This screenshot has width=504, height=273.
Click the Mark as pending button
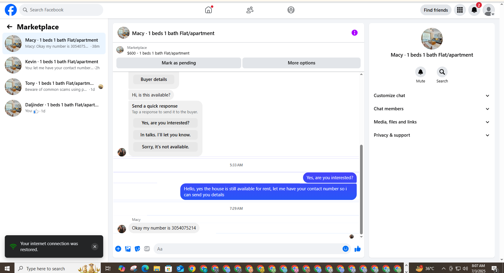[x=179, y=63]
